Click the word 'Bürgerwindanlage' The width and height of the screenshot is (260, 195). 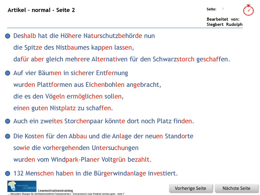point(120,173)
